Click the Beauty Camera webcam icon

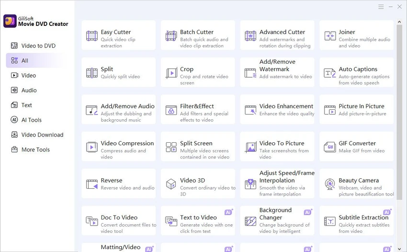coord(330,184)
